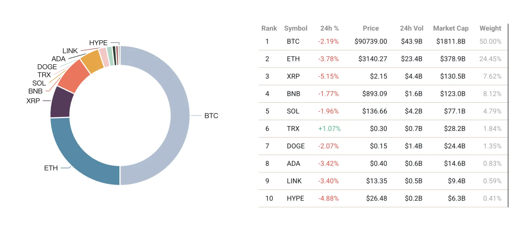Click the $3140.27 ETH price cell

(373, 59)
